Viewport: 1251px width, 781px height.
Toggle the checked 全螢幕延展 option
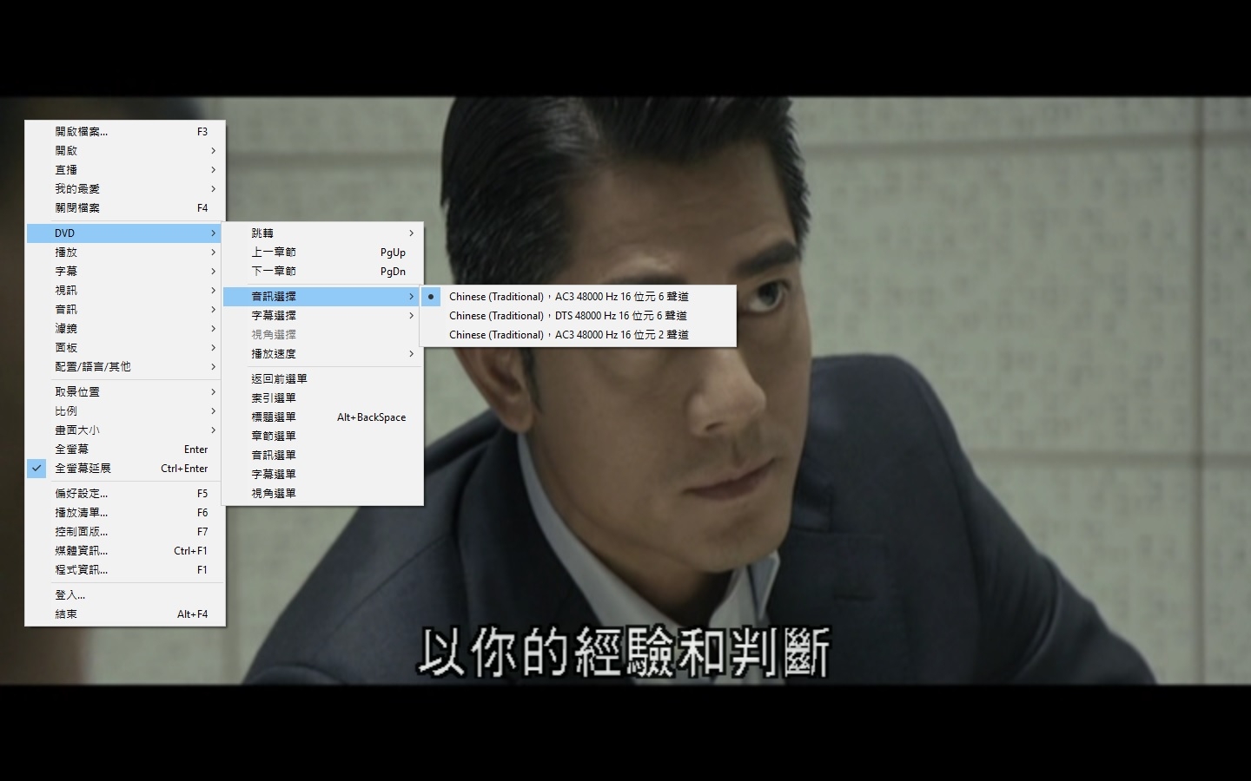pos(125,469)
